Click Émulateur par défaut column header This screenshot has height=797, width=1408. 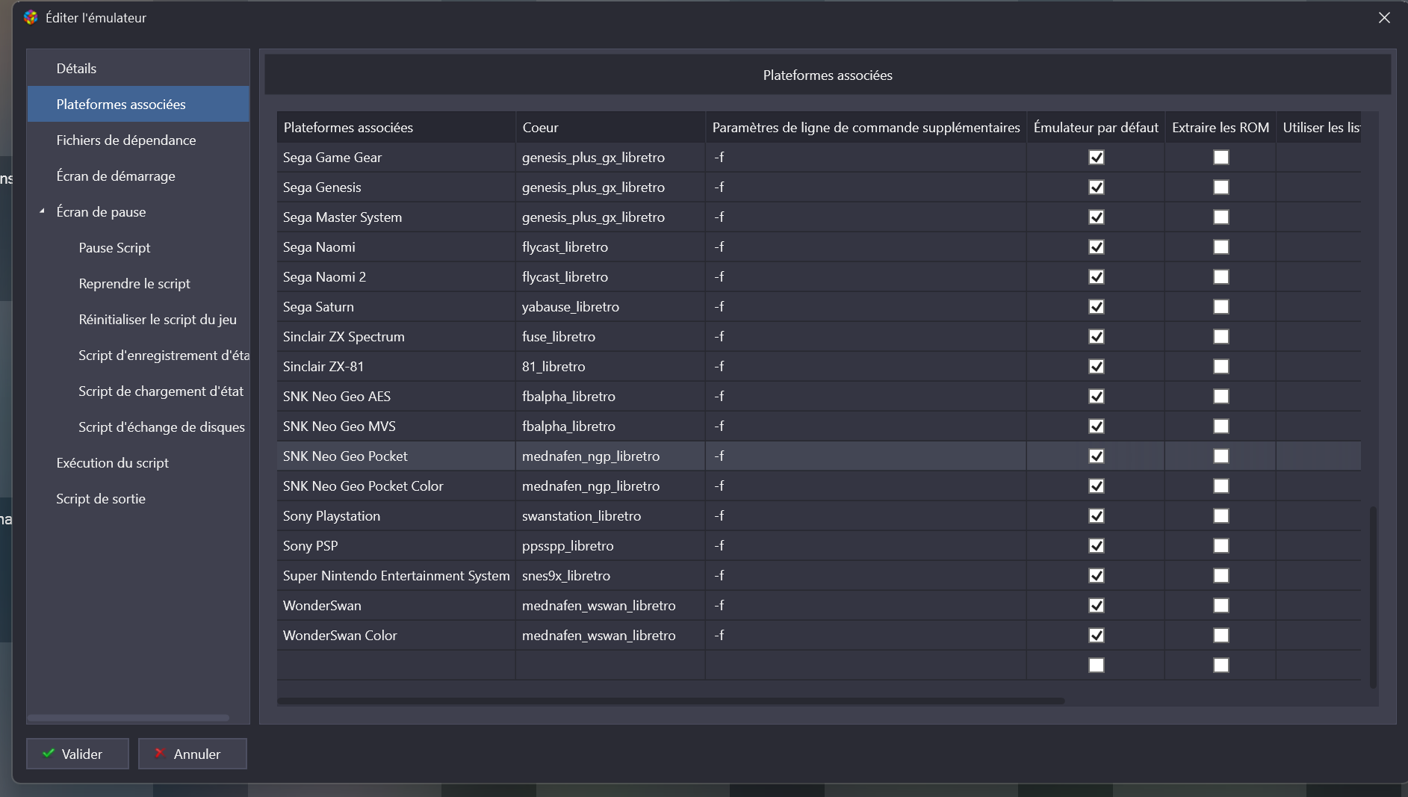(1096, 127)
